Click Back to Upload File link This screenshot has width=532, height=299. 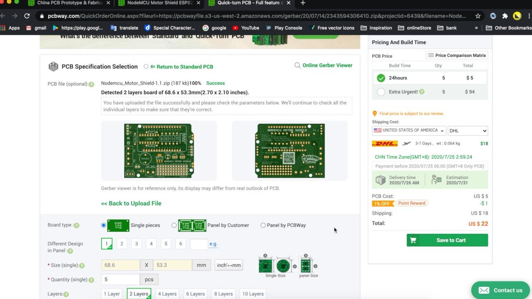[x=131, y=203]
